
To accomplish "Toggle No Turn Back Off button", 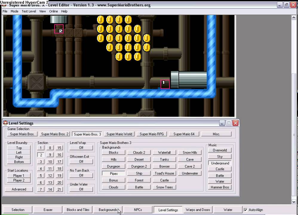I will click(x=81, y=176).
